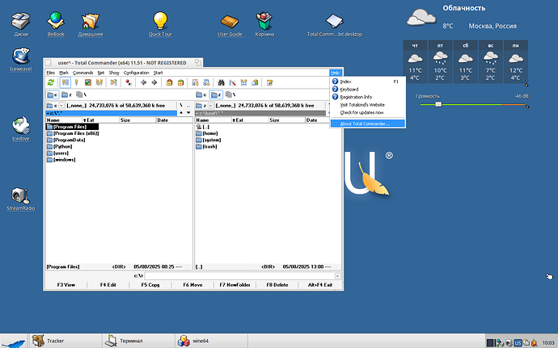Sort left panel by Ext column
The height and width of the screenshot is (348, 558).
tap(101, 120)
